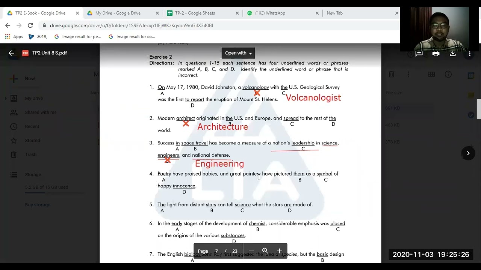The width and height of the screenshot is (481, 270).
Task: Switch to TP-2 Google Sheets tab
Action: coord(195,13)
